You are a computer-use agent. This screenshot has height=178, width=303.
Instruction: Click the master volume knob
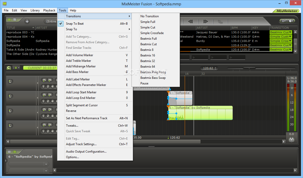click(x=292, y=140)
